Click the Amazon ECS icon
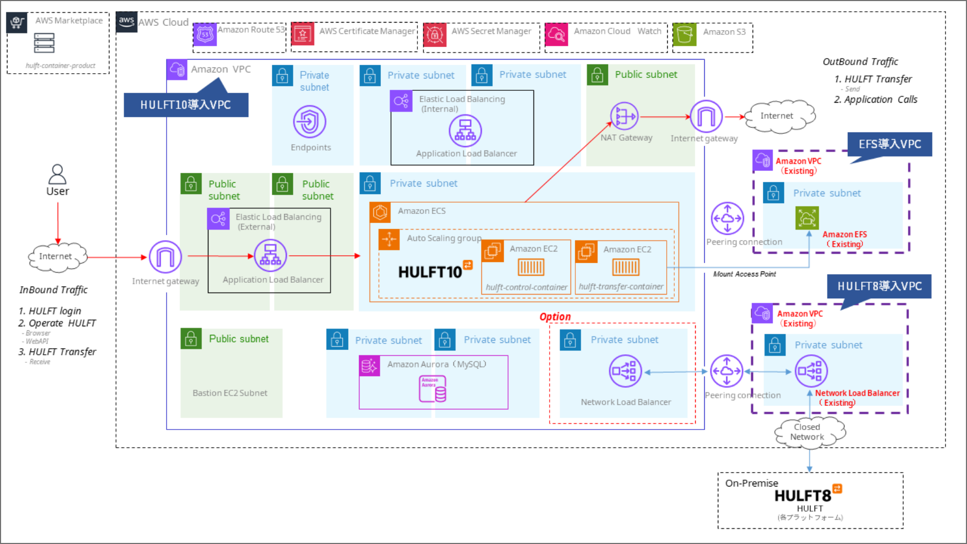Viewport: 967px width, 544px height. click(380, 212)
